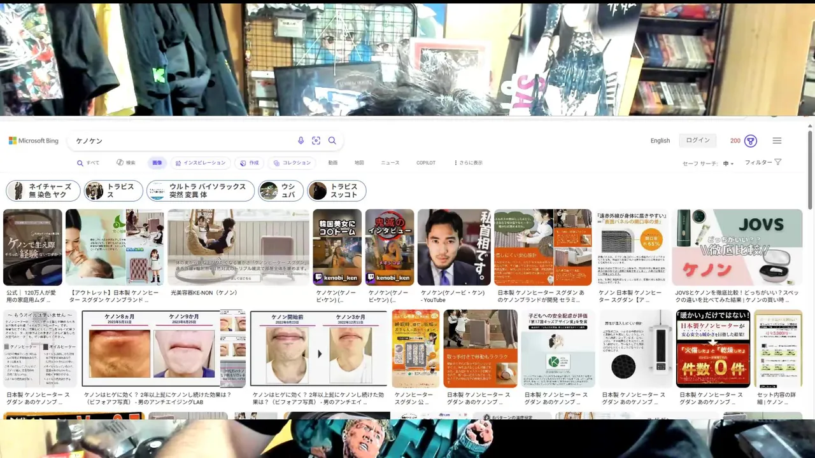The image size is (815, 458).
Task: Open the 子どもへの安全配慮が評価 image
Action: click(558, 349)
